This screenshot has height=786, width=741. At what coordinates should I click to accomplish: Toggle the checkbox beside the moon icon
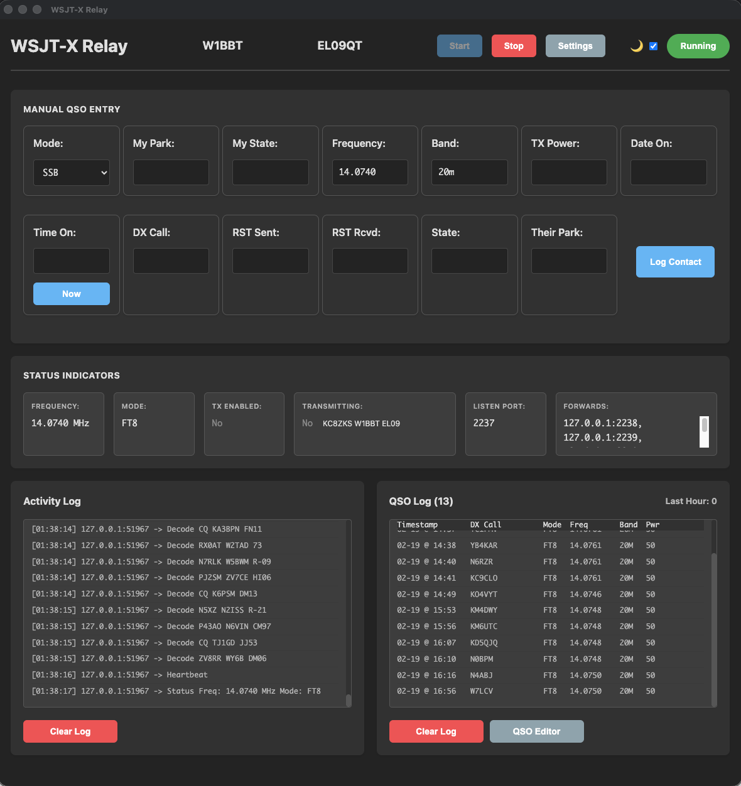point(653,45)
